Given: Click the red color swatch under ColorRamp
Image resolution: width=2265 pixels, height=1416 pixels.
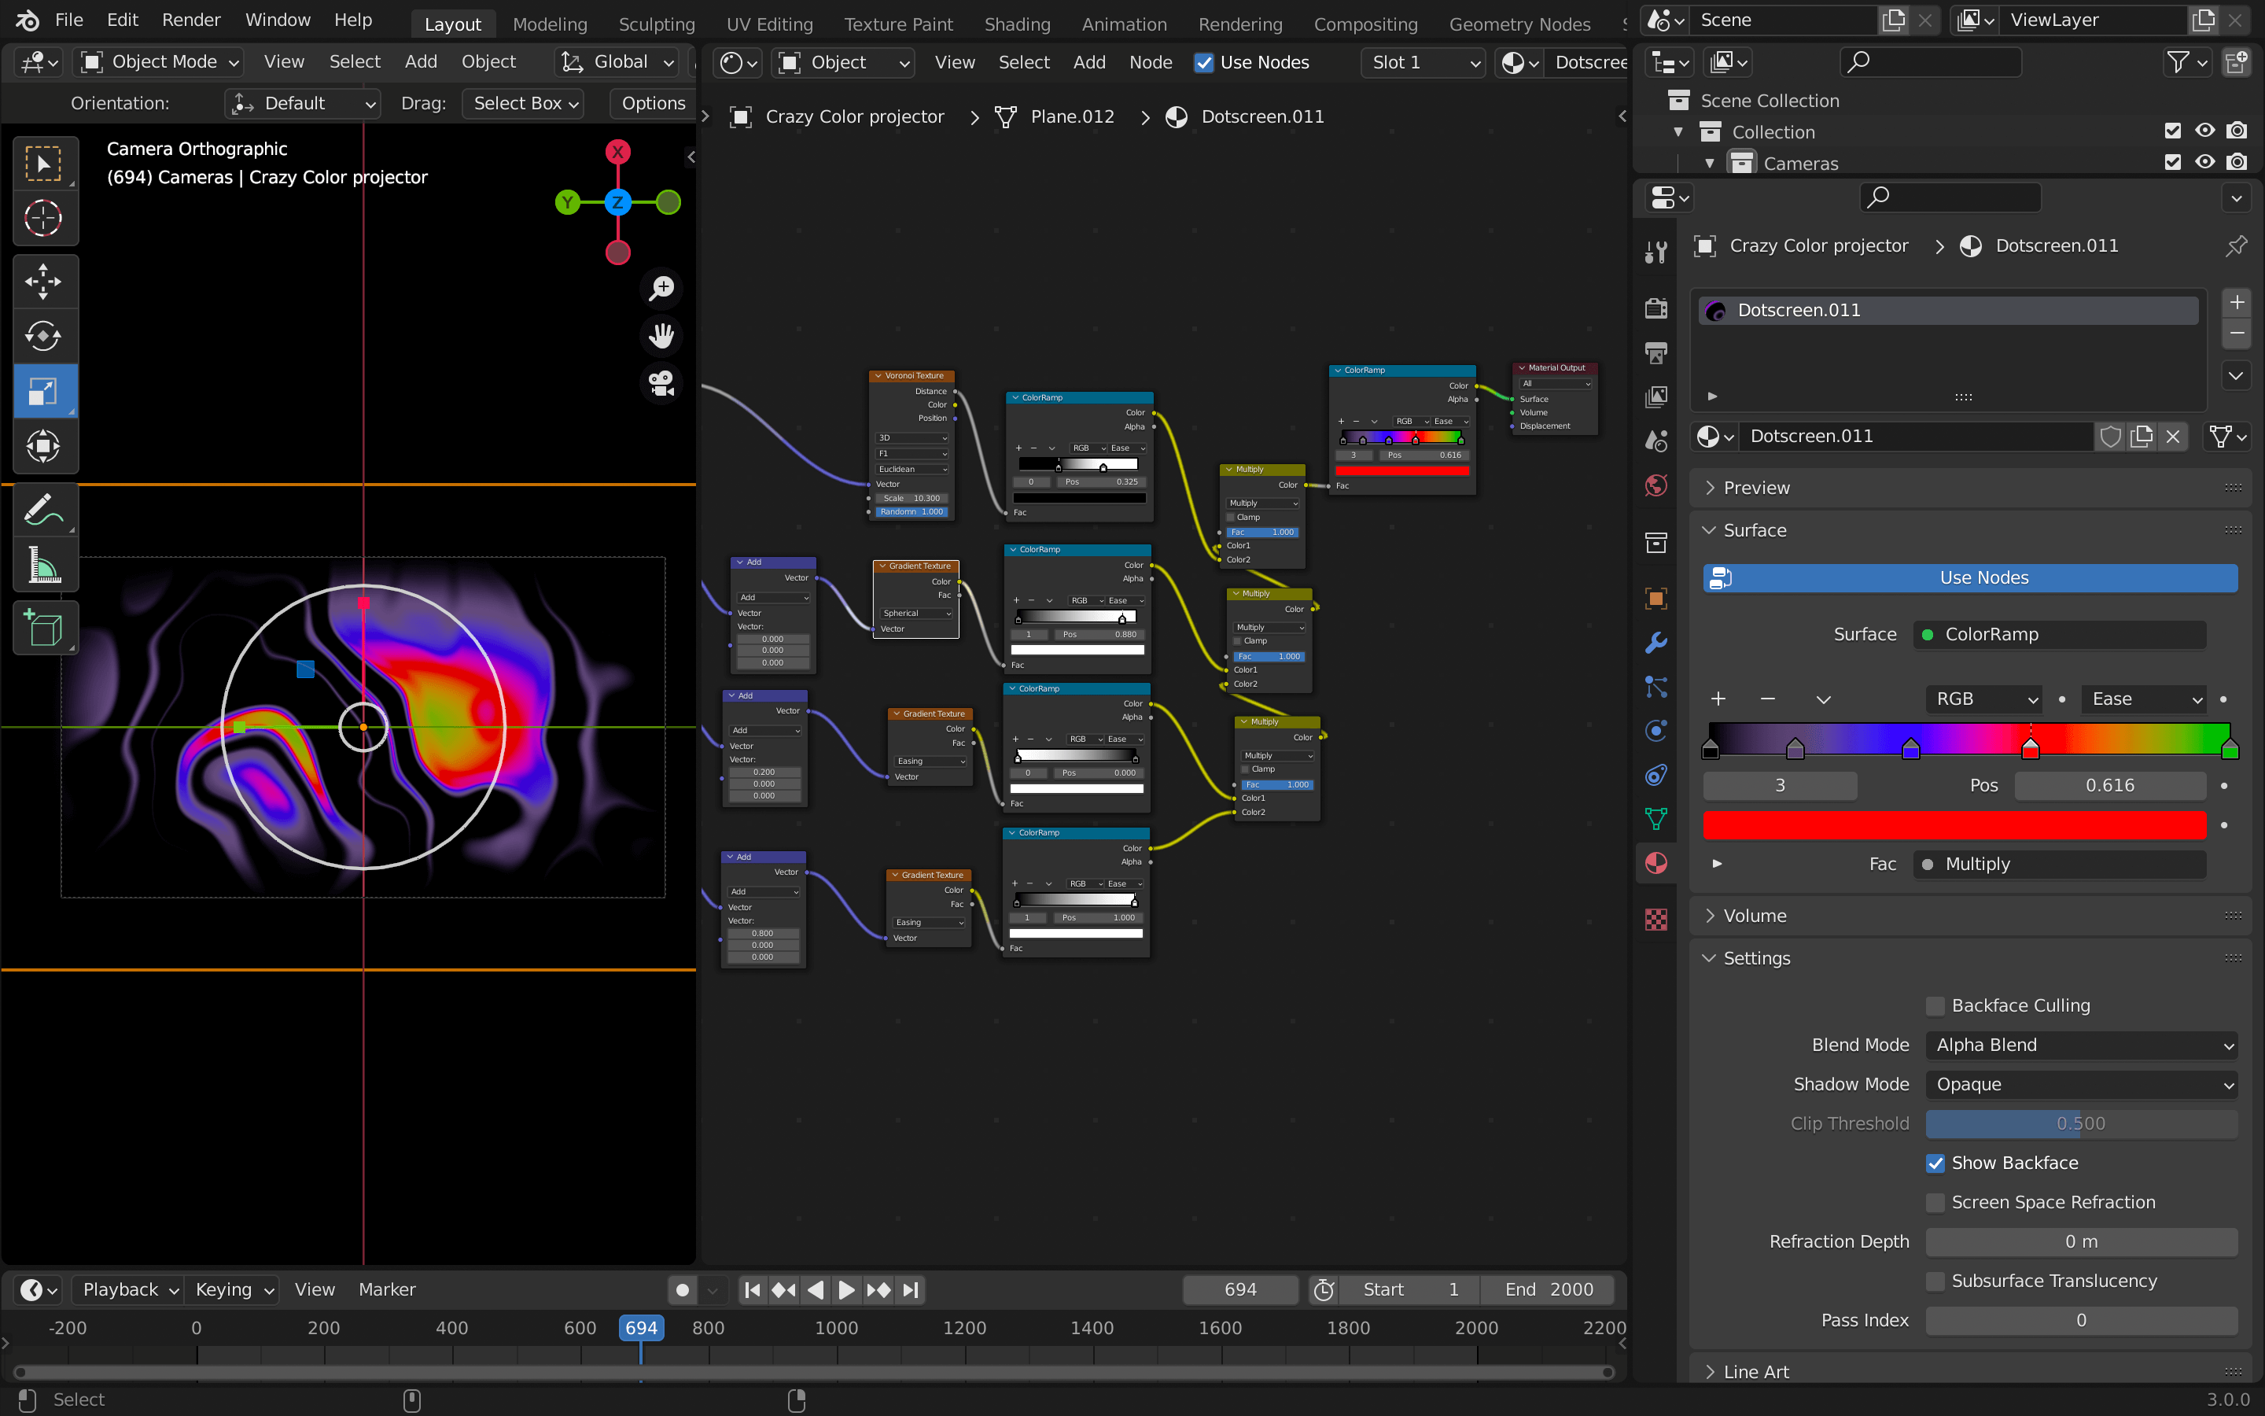Looking at the screenshot, I should (1954, 825).
